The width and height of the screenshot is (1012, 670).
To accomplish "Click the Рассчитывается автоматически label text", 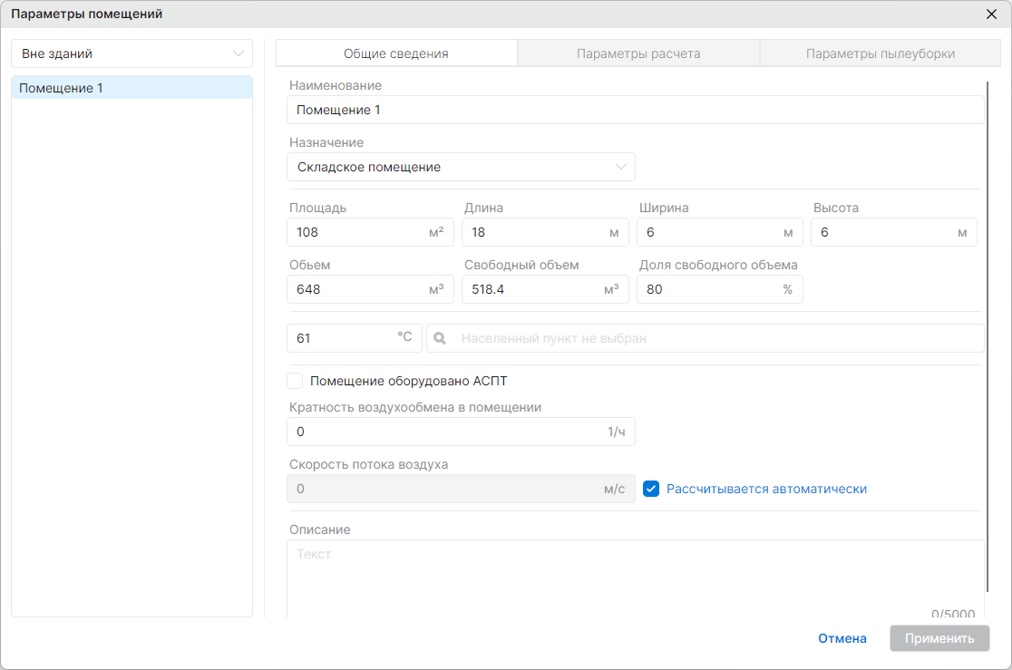I will point(767,489).
